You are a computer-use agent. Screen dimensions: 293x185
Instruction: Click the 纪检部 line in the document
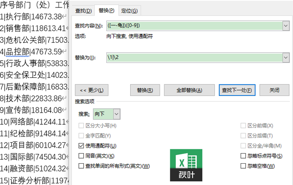[34, 134]
